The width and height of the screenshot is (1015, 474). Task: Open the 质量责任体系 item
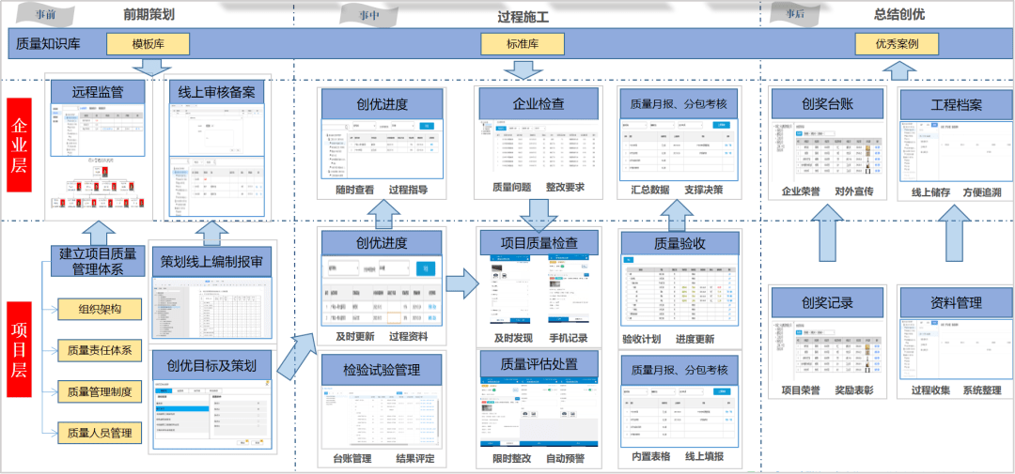click(101, 351)
